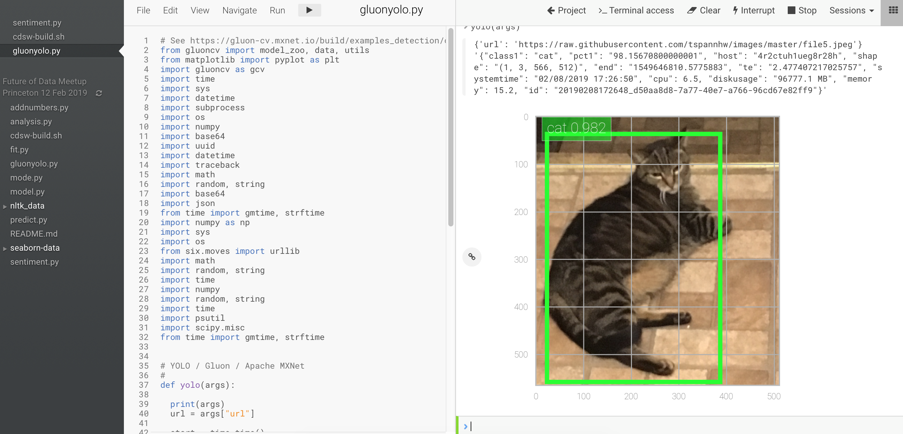The height and width of the screenshot is (434, 903).
Task: Open the Navigate menu
Action: coord(239,11)
